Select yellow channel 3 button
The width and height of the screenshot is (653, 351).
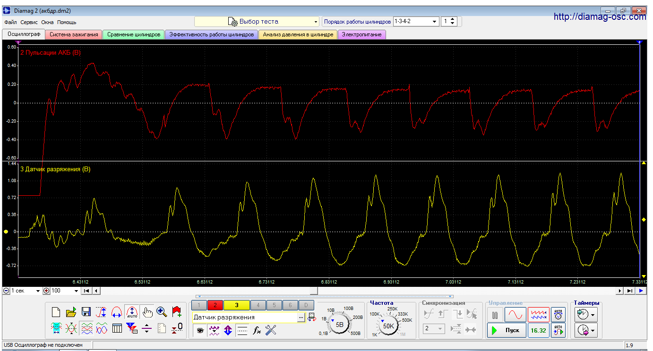pyautogui.click(x=236, y=305)
